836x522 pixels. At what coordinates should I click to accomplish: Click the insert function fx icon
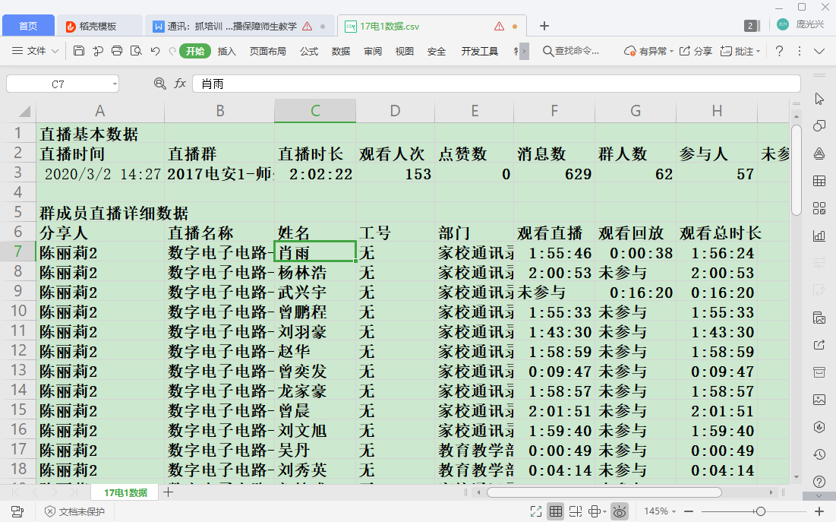[x=180, y=84]
